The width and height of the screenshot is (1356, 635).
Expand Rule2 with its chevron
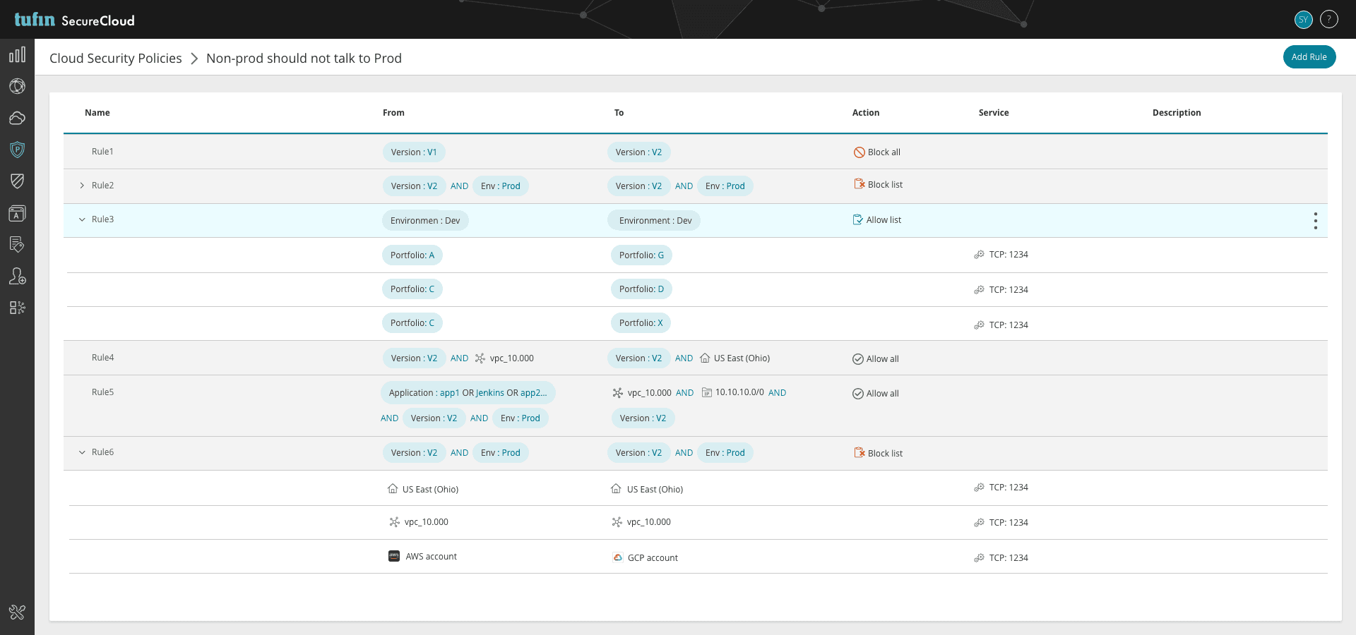[x=82, y=186]
